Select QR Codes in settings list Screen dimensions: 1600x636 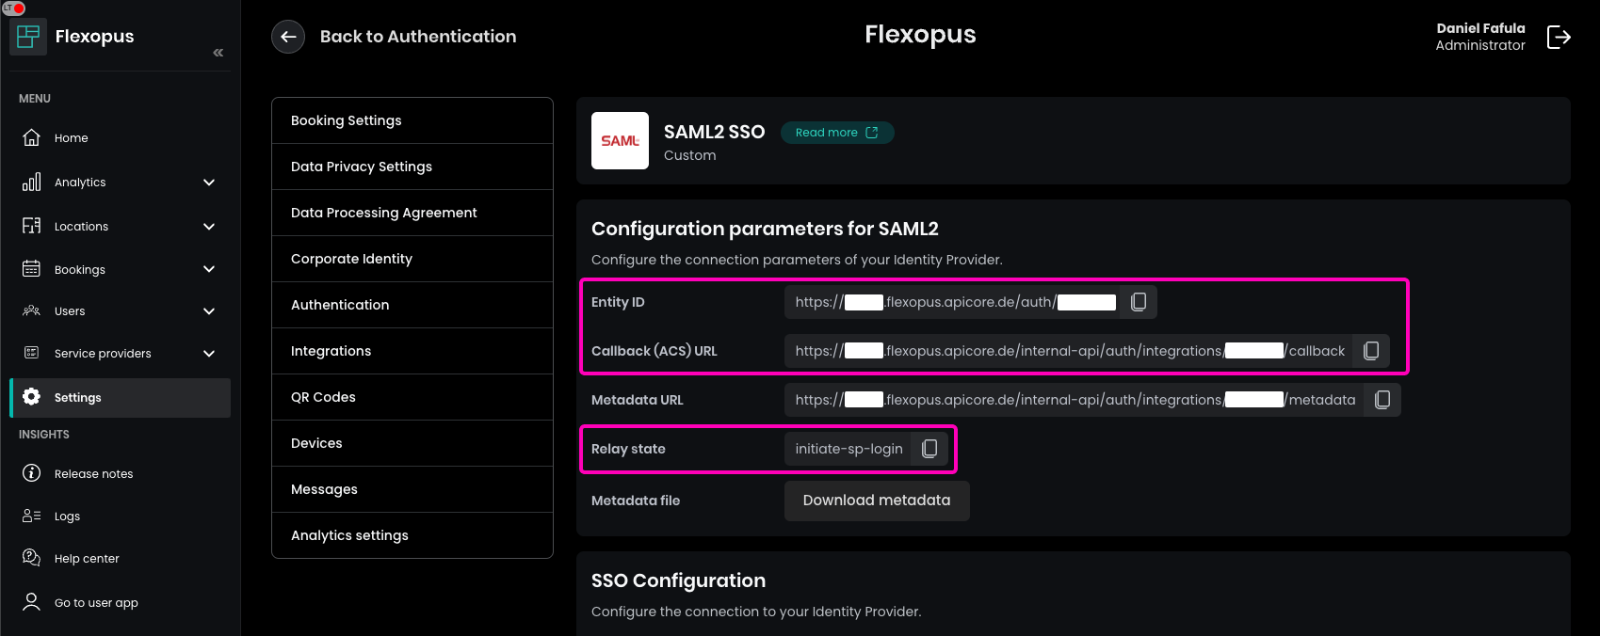pos(323,397)
